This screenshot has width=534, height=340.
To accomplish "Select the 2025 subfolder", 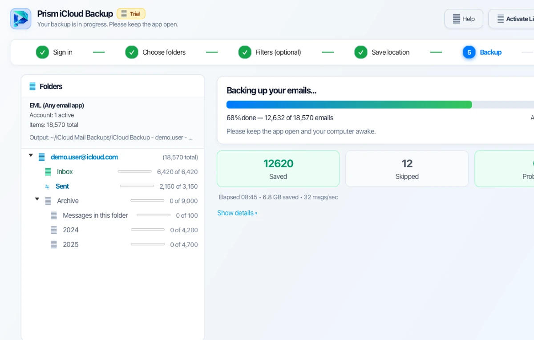I will point(71,245).
